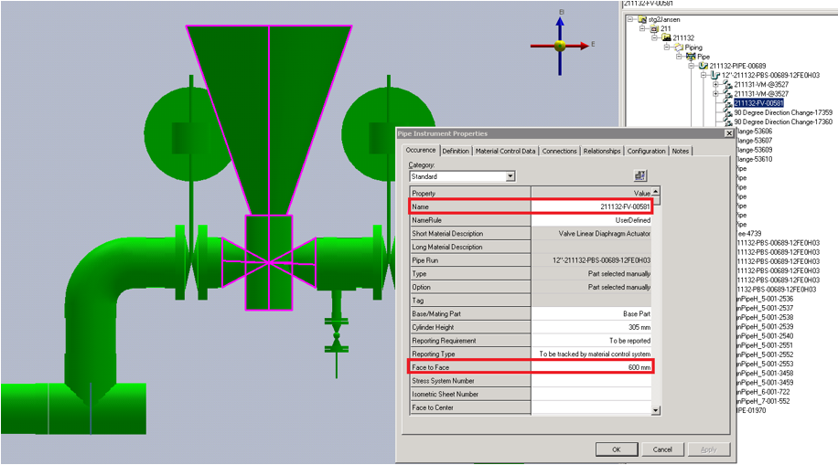Open the Category dropdown showing Standard
Viewport: 838px width, 465px height.
click(510, 176)
